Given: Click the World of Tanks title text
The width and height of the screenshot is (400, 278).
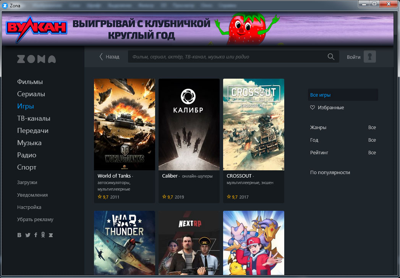Looking at the screenshot, I should [x=114, y=176].
